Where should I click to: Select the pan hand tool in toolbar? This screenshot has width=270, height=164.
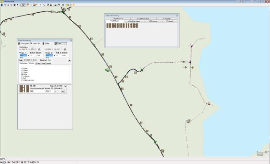pyautogui.click(x=5, y=5)
